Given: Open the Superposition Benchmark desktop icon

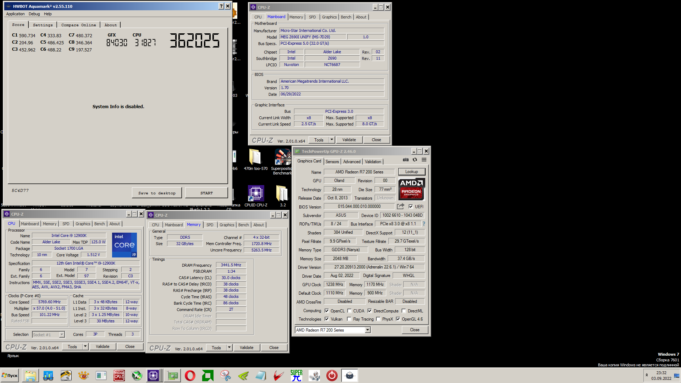Looking at the screenshot, I should 282,162.
